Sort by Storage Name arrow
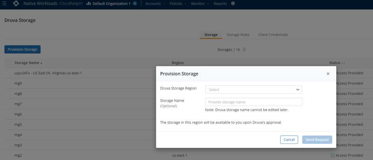 41,63
